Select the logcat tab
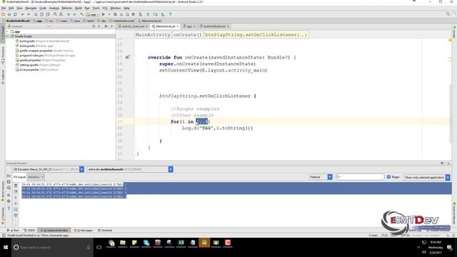Screen dimensions: 457x257 click(19, 177)
